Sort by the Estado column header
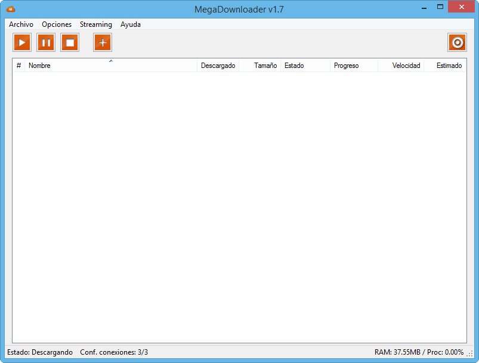The height and width of the screenshot is (363, 479). [x=305, y=66]
